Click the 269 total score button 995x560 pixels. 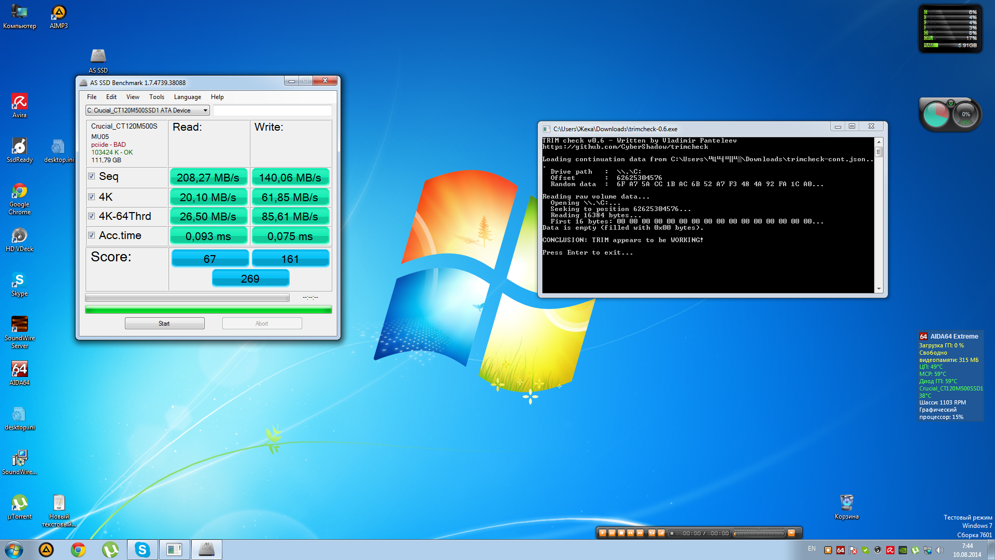coord(250,278)
